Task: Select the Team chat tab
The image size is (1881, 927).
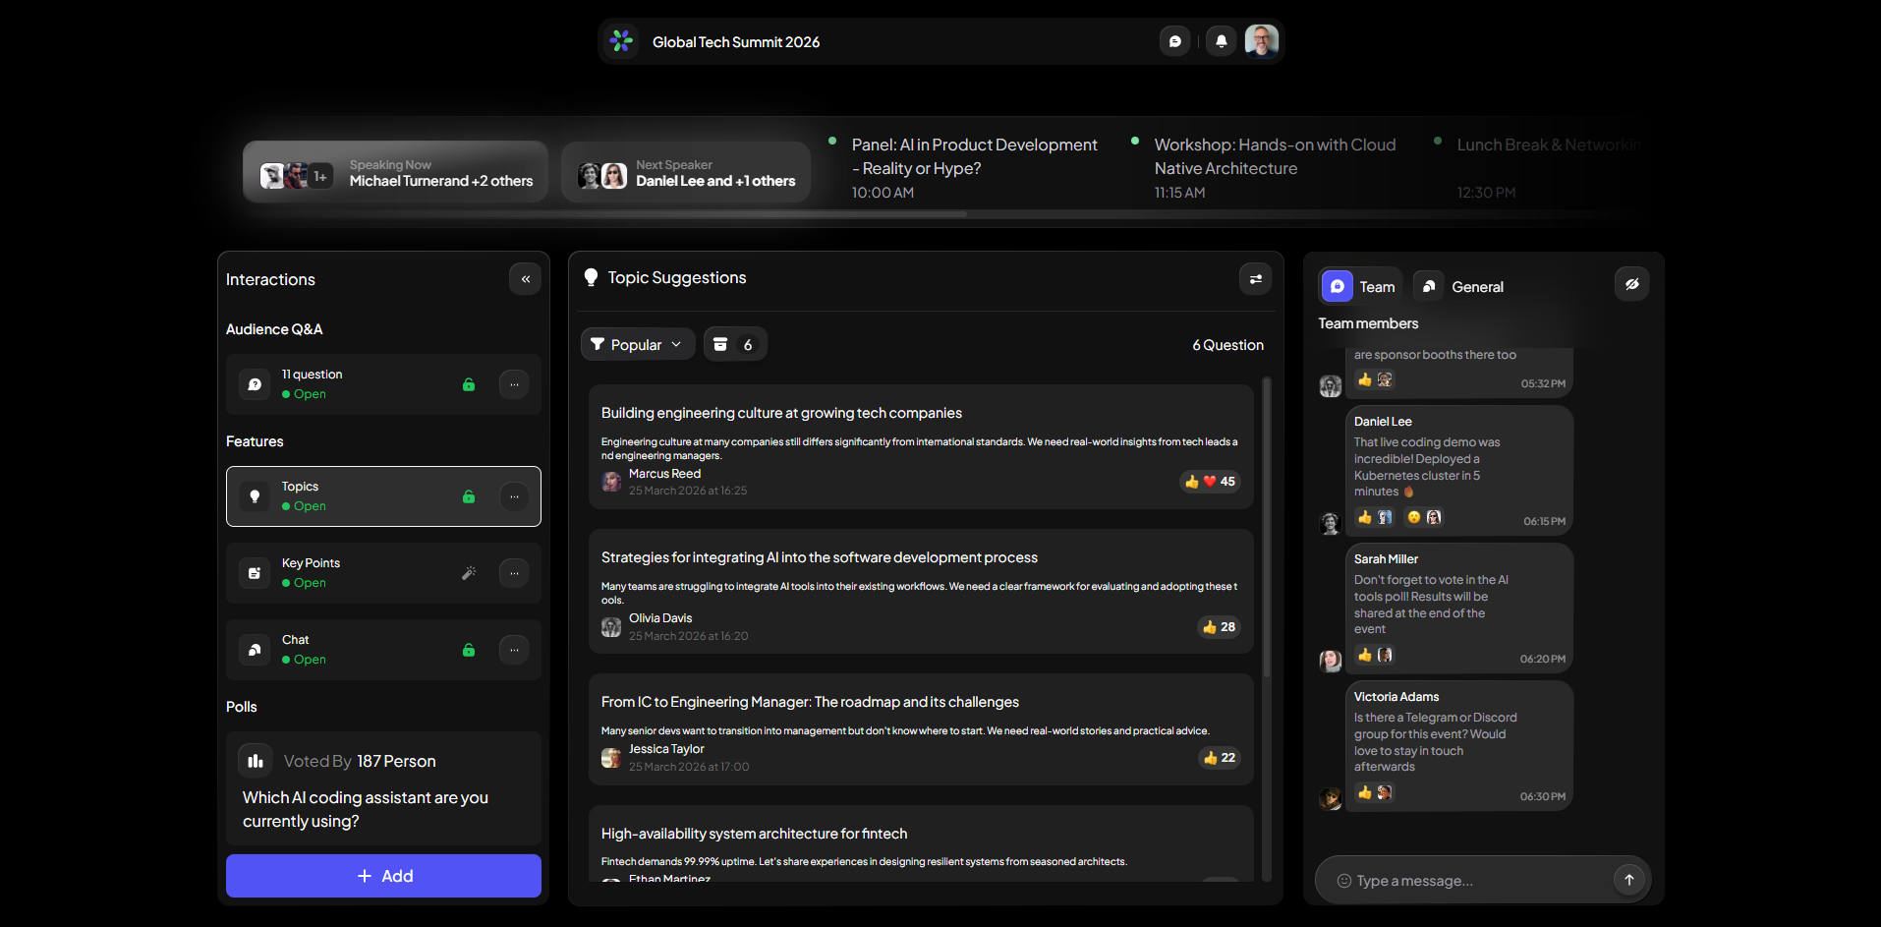Action: coord(1360,287)
